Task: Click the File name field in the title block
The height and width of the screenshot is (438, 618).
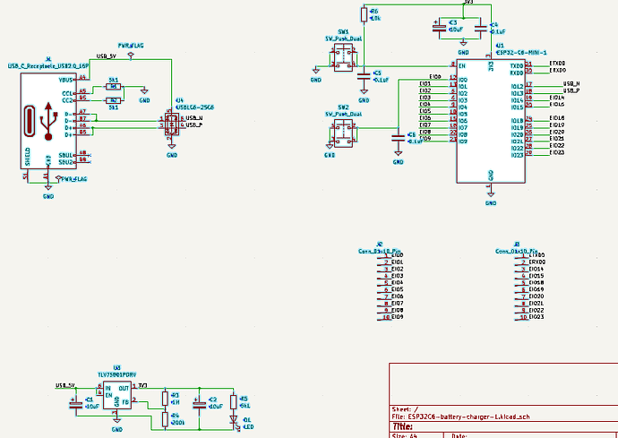Action: tap(461, 417)
